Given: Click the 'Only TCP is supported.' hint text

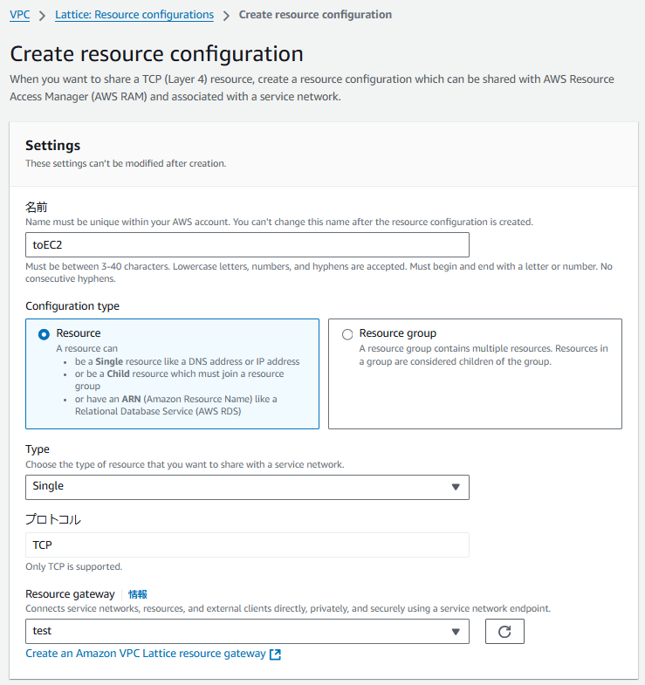Looking at the screenshot, I should (x=74, y=566).
